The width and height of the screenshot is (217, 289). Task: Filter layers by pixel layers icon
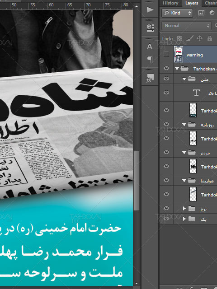(201, 13)
